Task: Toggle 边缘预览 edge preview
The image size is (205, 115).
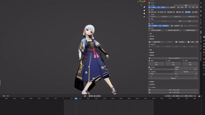Action: (x=176, y=26)
